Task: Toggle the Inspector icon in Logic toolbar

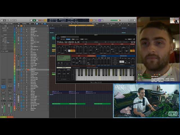Action: (4, 21)
